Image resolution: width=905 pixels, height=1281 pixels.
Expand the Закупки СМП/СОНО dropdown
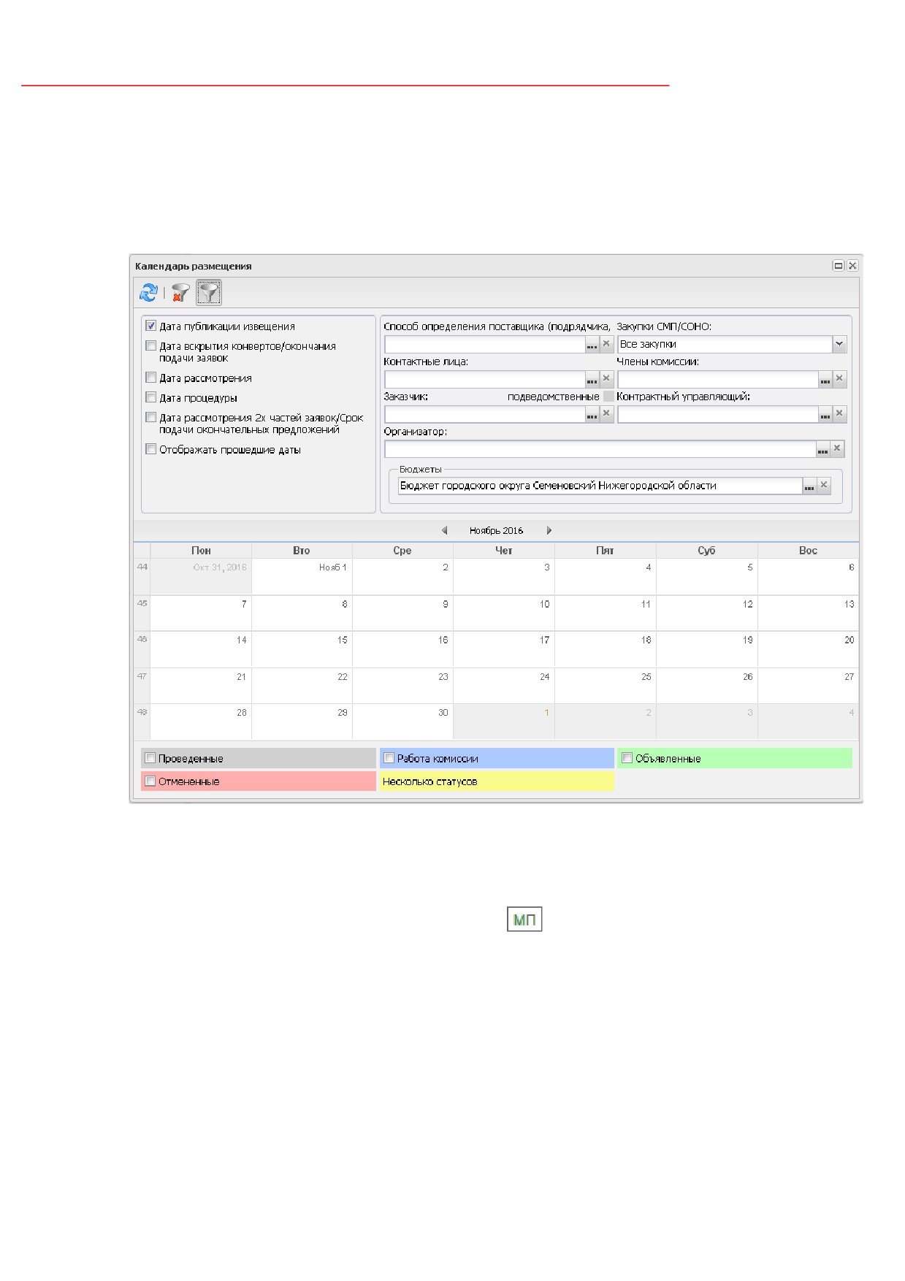(839, 344)
